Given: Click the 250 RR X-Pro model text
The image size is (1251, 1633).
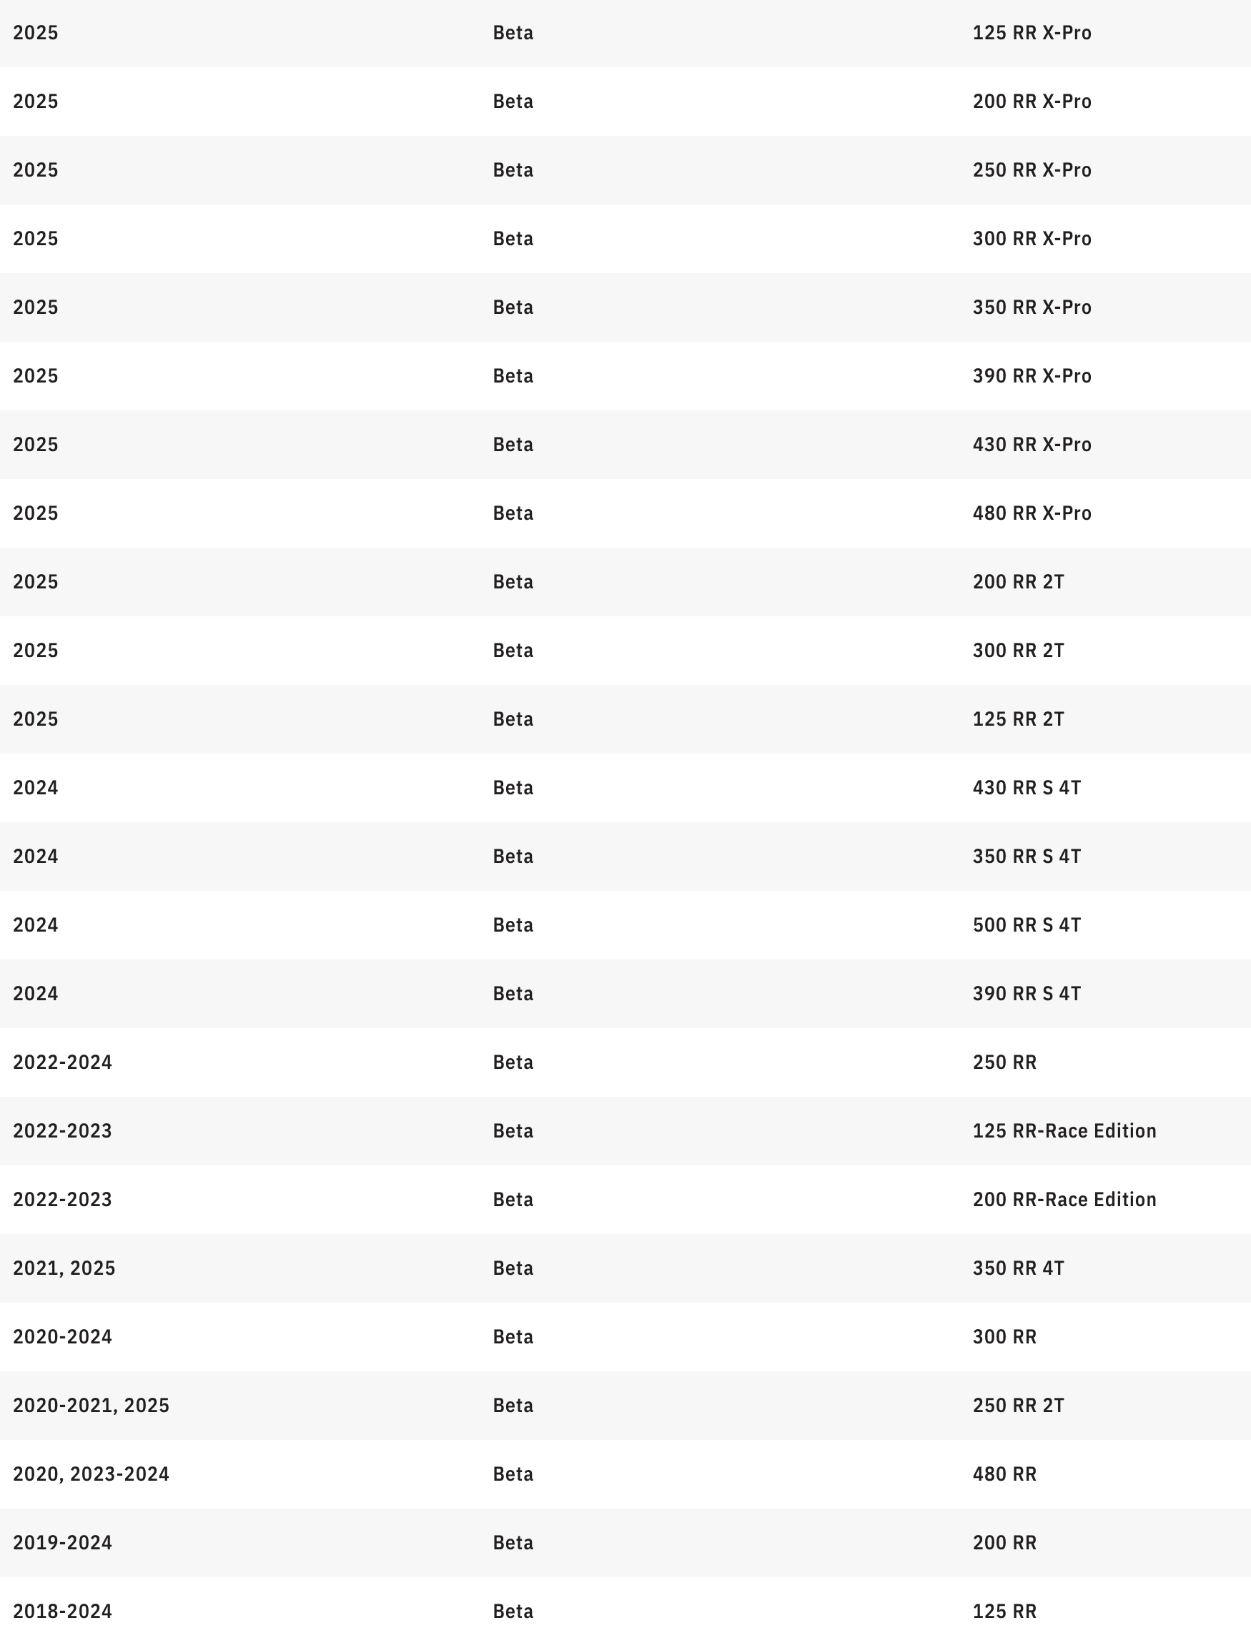Looking at the screenshot, I should pyautogui.click(x=1032, y=169).
